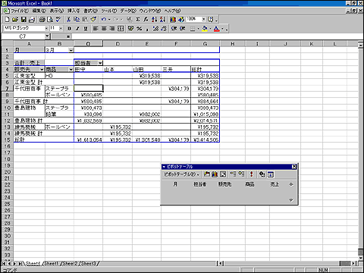This screenshot has width=364, height=273.
Task: Select the 商品 field button in PivotTable toolbar
Action: [249, 184]
